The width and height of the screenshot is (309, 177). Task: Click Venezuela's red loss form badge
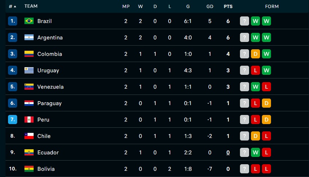[x=266, y=86]
